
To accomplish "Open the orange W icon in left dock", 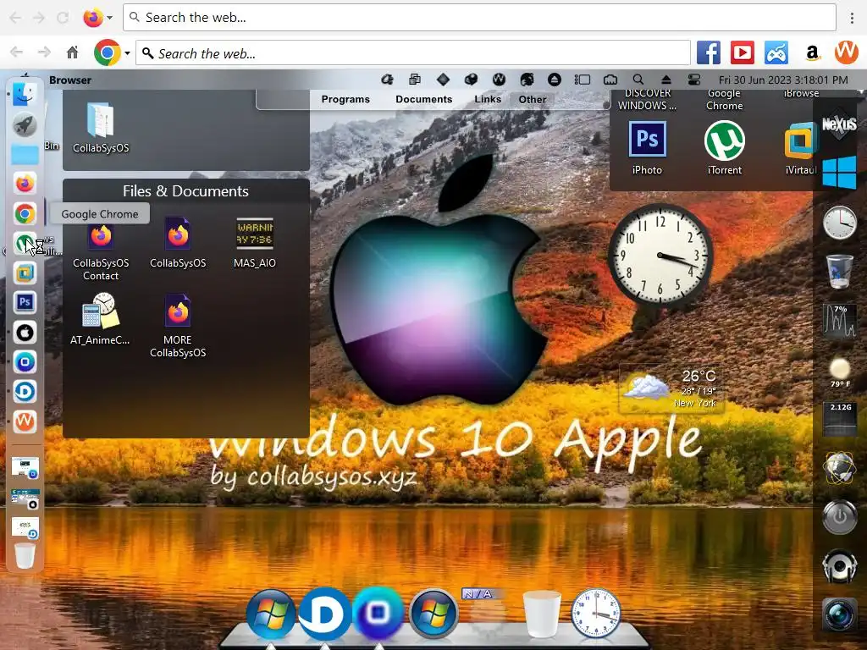I will pyautogui.click(x=25, y=421).
